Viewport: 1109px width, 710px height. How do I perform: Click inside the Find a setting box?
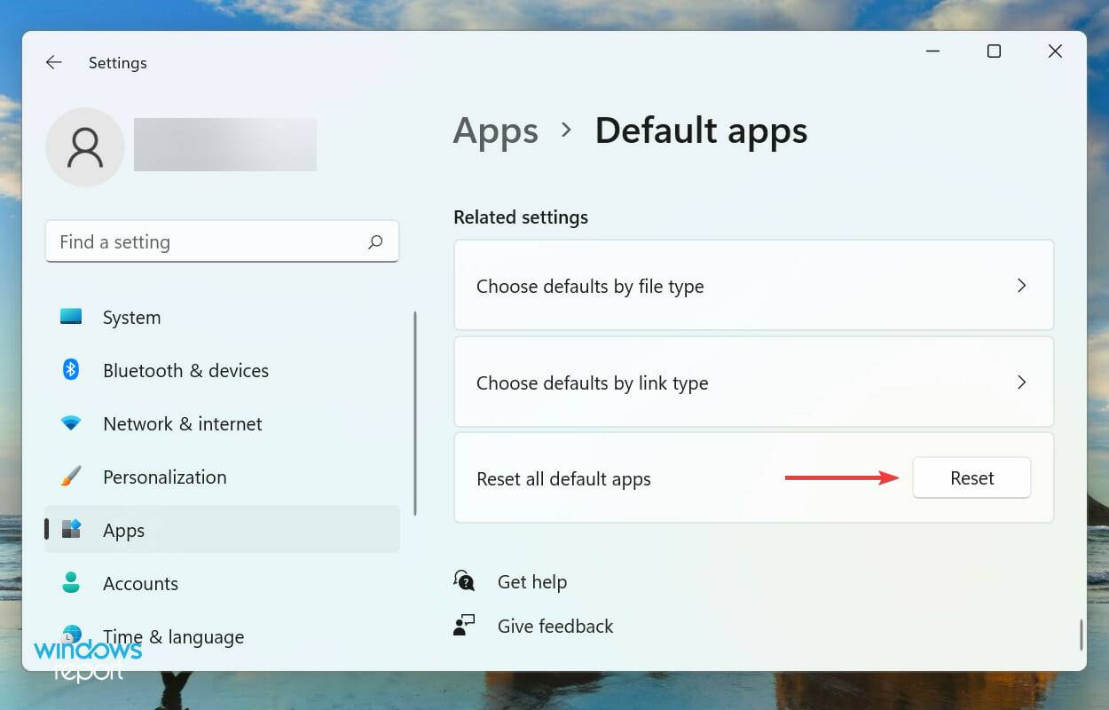tap(177, 241)
